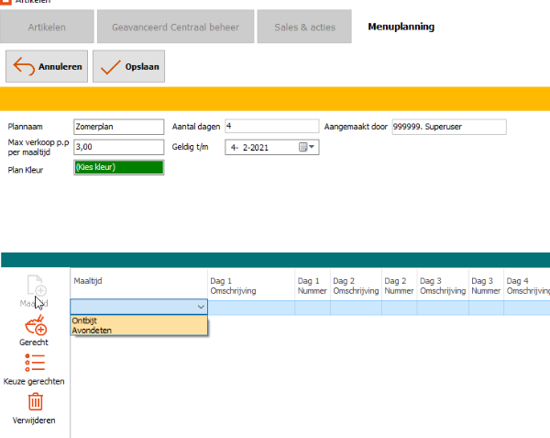Collapse the Maaltijd combo box arrow

tap(201, 308)
